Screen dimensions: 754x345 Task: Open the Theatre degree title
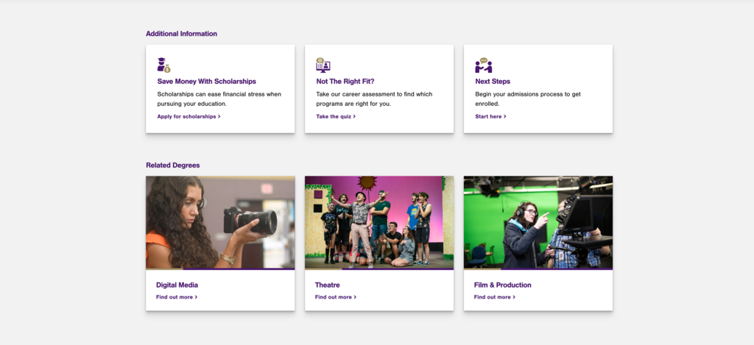(328, 285)
